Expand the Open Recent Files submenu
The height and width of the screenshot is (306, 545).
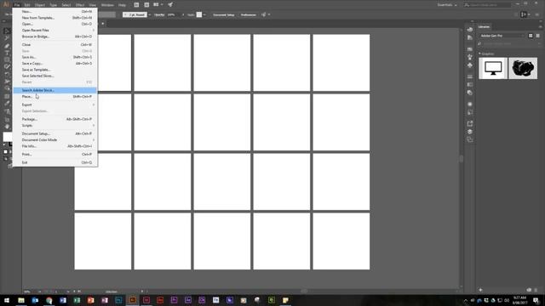click(x=54, y=31)
